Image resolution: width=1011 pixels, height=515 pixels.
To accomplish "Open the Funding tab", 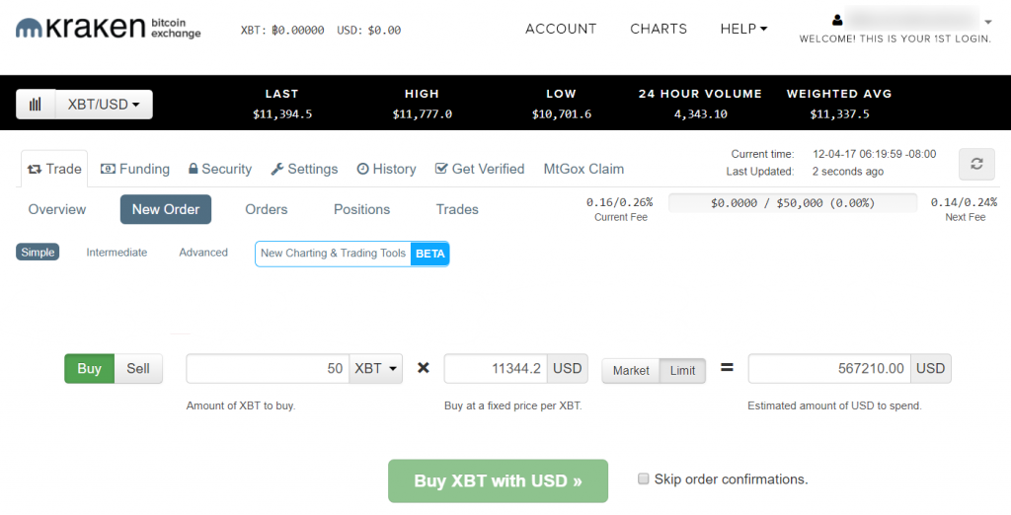I will [134, 169].
